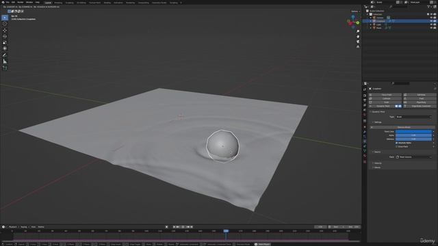Click the blue Z axis gizmo
This screenshot has height=246, width=438.
tap(353, 17)
